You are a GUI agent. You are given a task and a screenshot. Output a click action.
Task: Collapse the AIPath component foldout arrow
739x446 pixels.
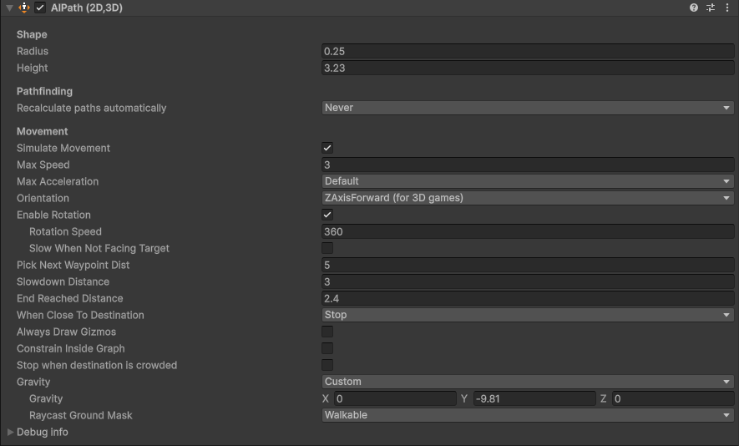pos(9,8)
